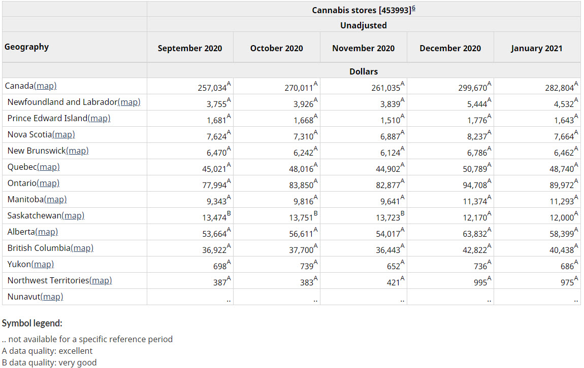The width and height of the screenshot is (584, 368).
Task: Open the Saskatchewan map link
Action: click(73, 216)
